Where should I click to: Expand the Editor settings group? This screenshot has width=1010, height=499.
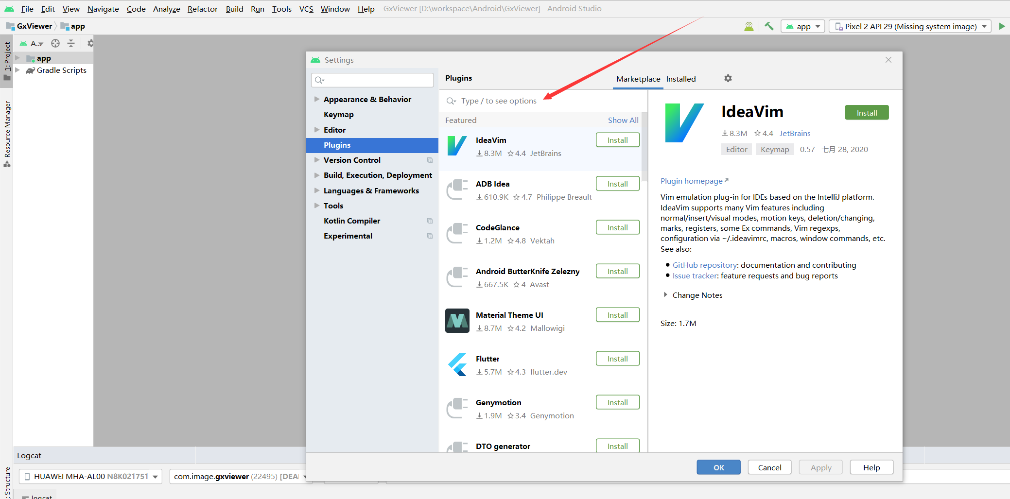click(x=317, y=130)
